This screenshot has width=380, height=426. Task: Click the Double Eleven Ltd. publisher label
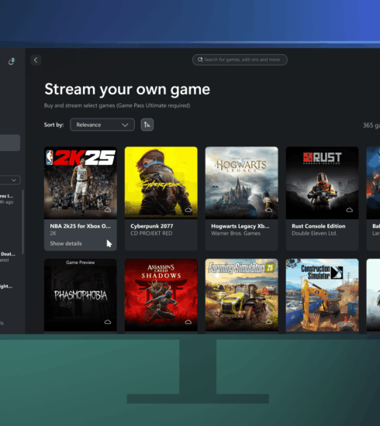coord(314,233)
